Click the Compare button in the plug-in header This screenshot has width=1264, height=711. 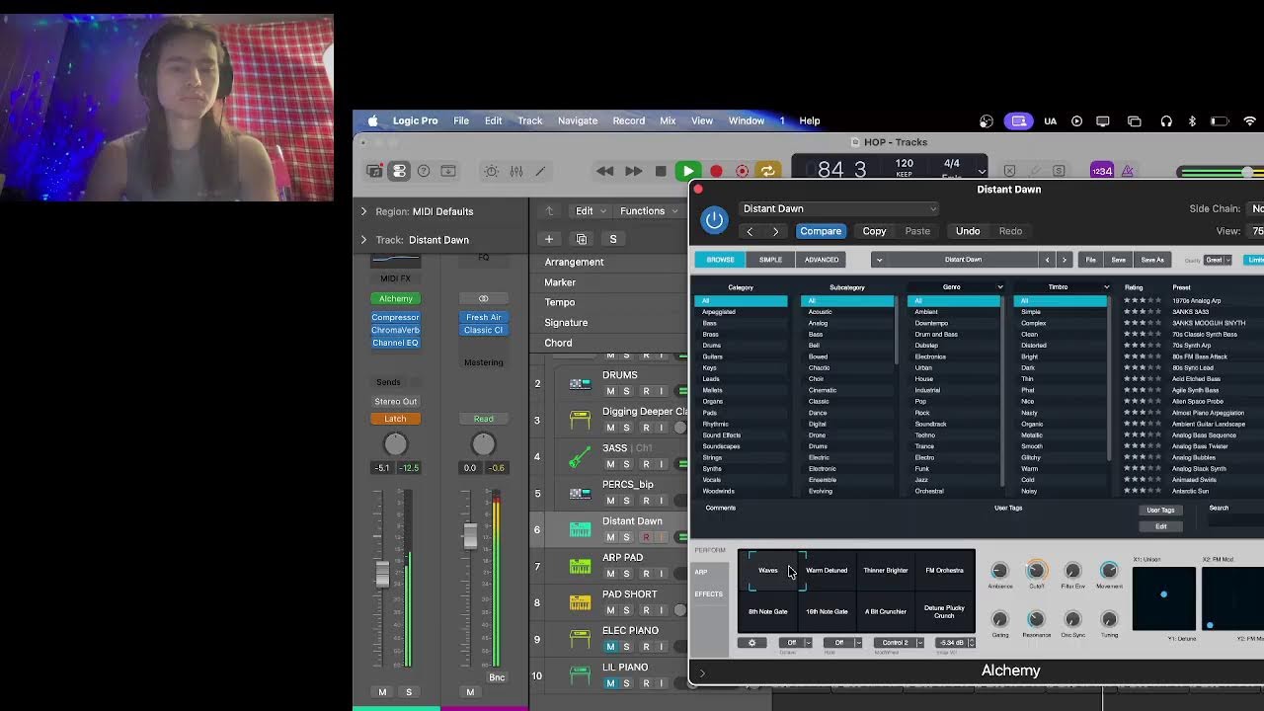pyautogui.click(x=821, y=231)
